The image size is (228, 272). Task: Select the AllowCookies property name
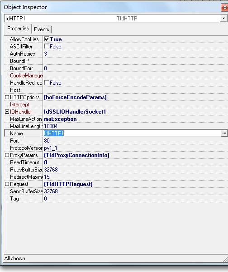[x=24, y=39]
